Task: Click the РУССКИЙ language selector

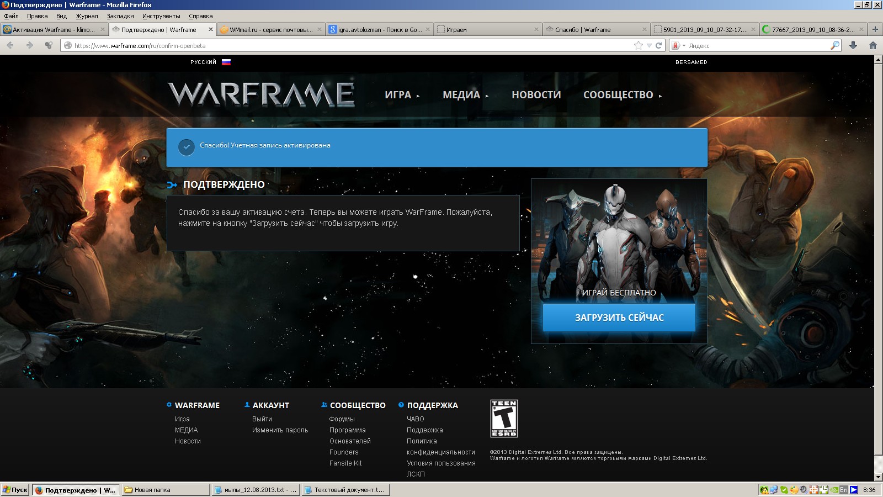Action: (203, 62)
